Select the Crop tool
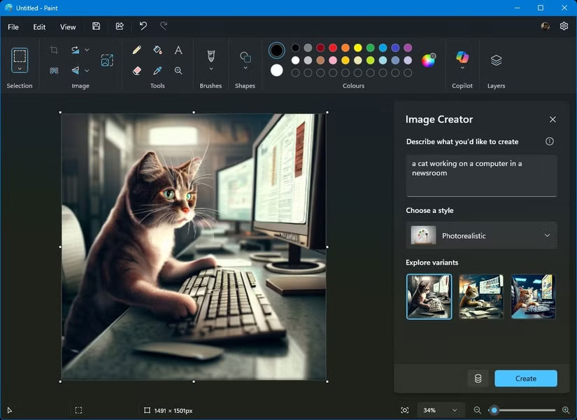The width and height of the screenshot is (577, 420). (x=55, y=50)
